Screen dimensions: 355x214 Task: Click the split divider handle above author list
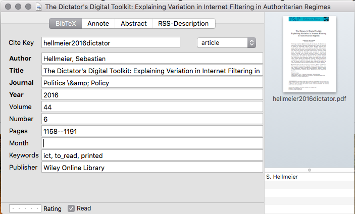click(x=310, y=170)
